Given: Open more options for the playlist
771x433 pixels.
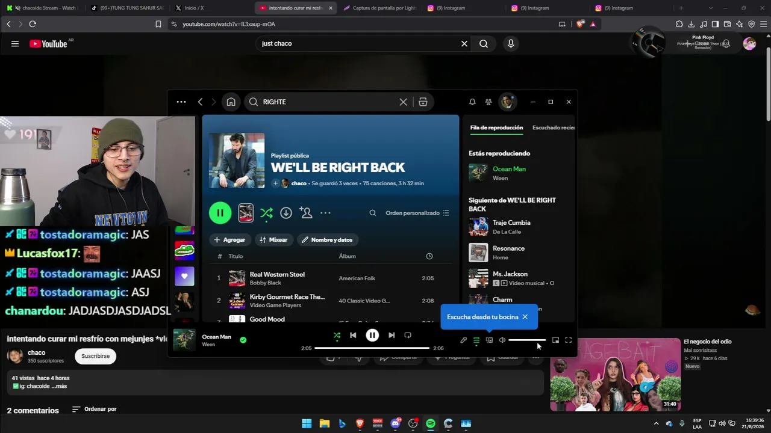Looking at the screenshot, I should click(x=325, y=213).
